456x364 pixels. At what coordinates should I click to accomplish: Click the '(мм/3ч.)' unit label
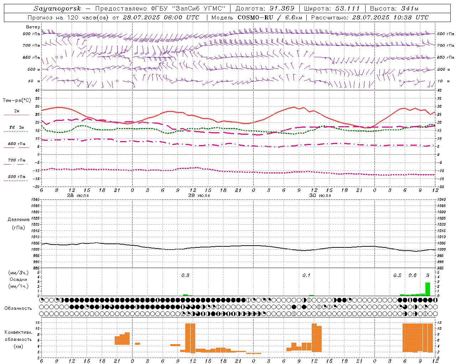pos(18,273)
